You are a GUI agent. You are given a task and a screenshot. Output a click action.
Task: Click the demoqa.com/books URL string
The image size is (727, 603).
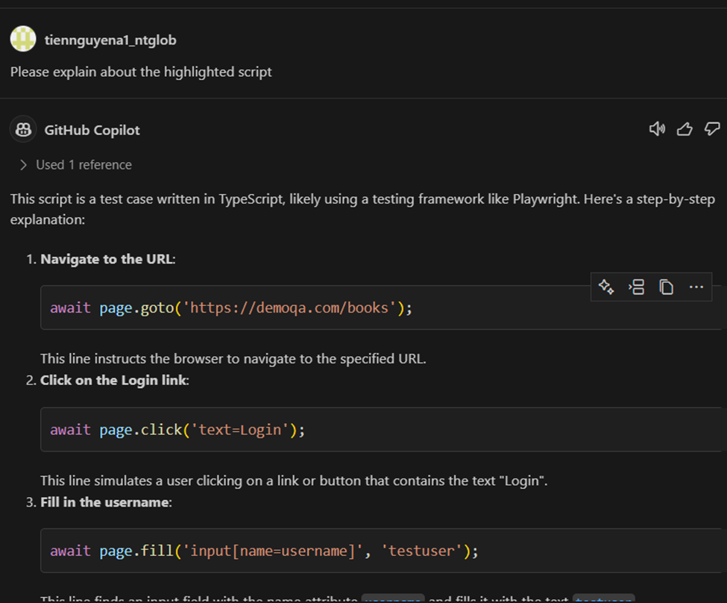[x=291, y=307]
